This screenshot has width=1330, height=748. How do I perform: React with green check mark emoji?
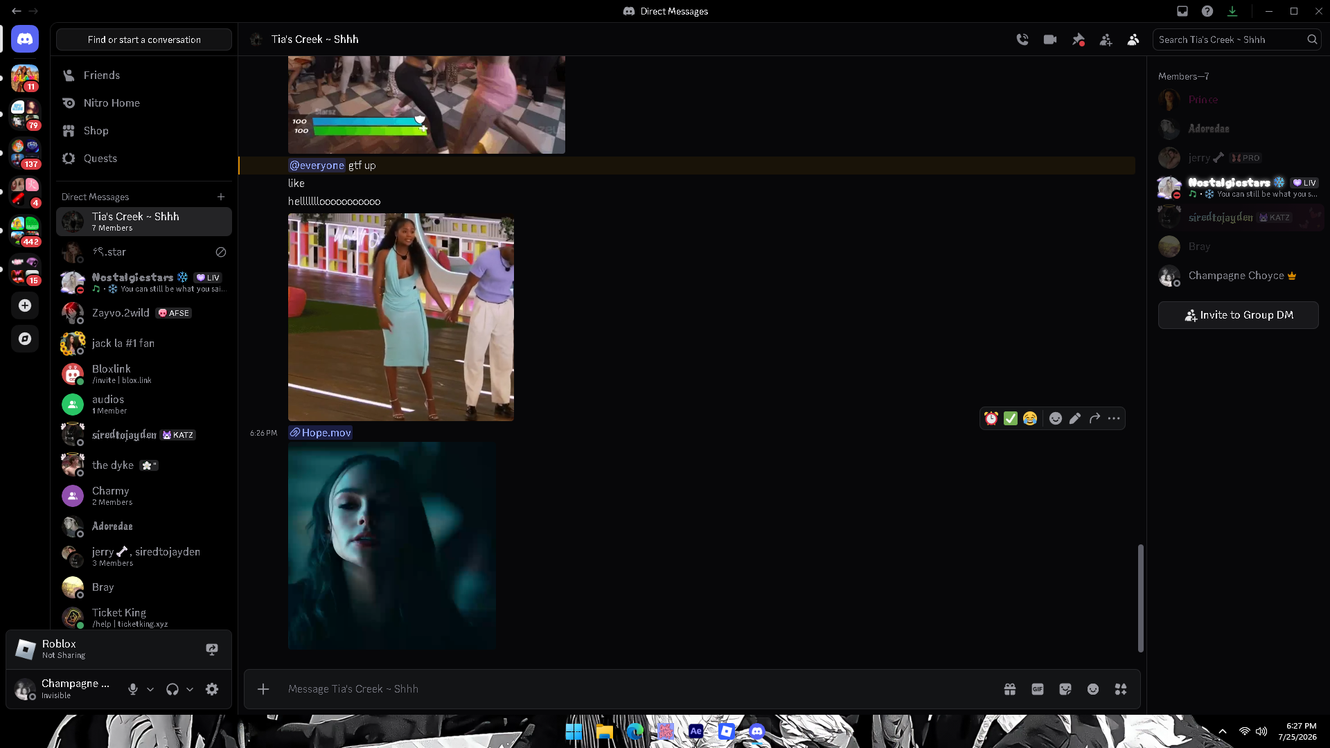click(1011, 418)
